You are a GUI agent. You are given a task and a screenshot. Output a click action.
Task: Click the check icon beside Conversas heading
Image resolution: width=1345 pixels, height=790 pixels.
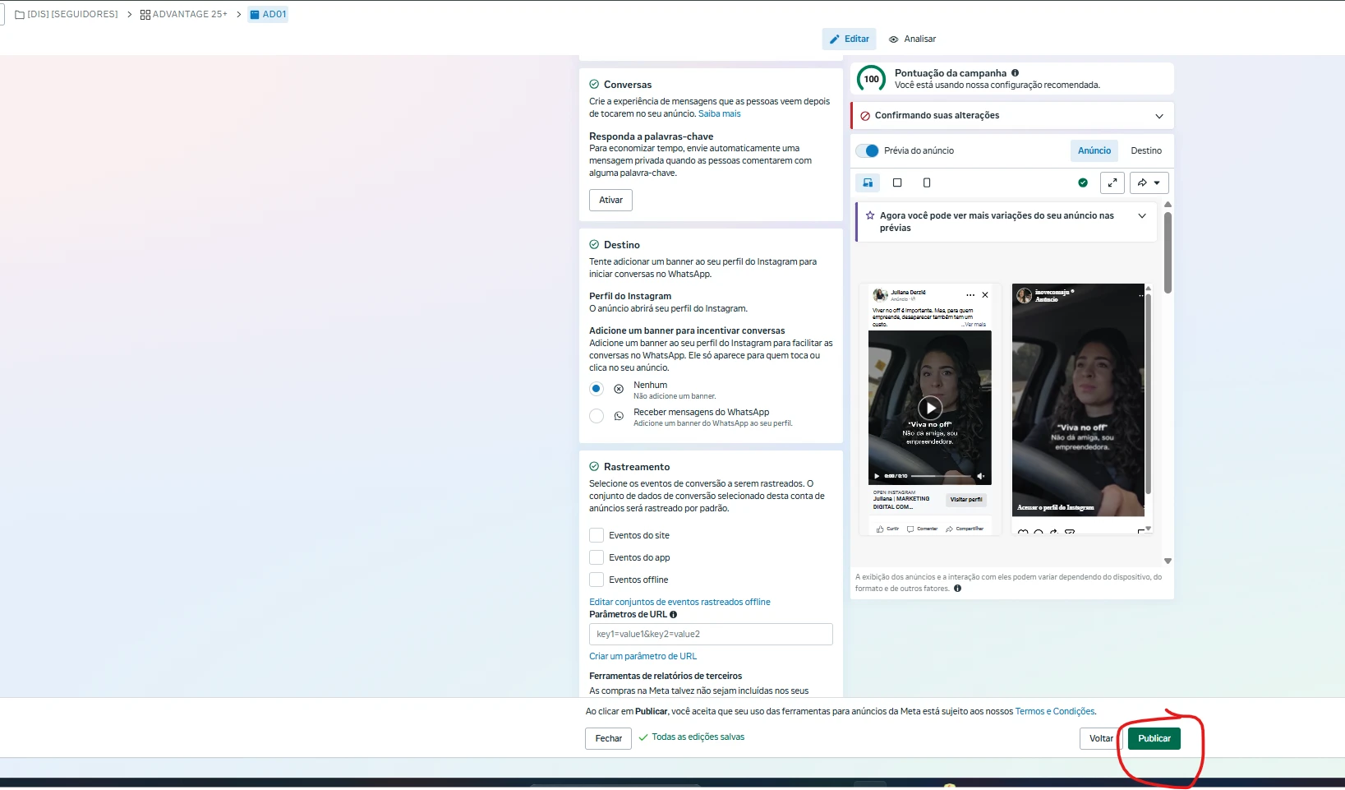coord(594,84)
